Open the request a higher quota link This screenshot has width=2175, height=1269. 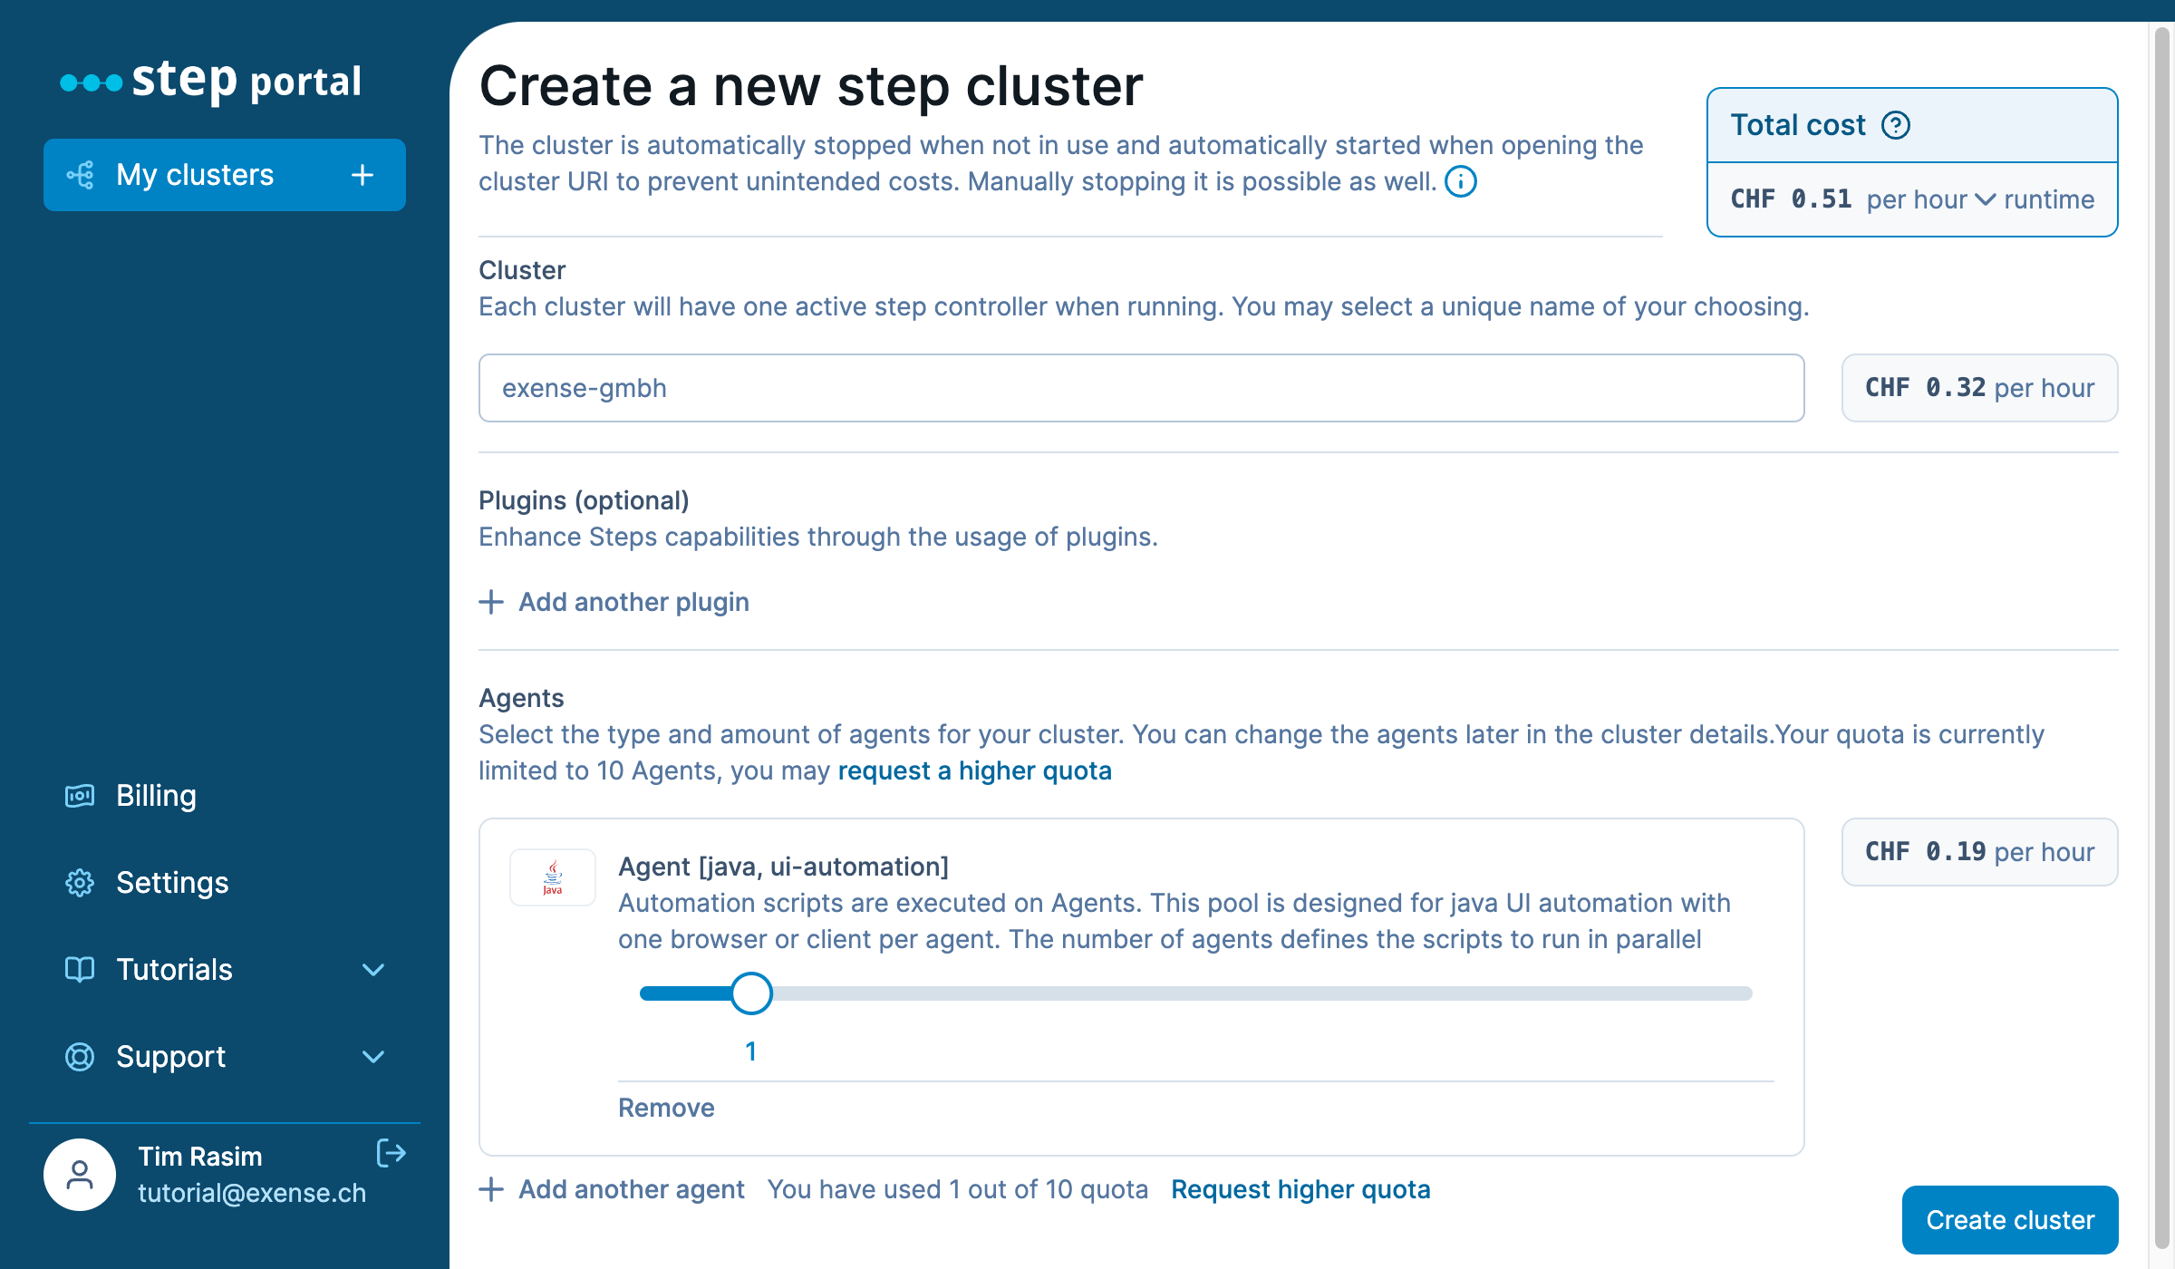(974, 770)
